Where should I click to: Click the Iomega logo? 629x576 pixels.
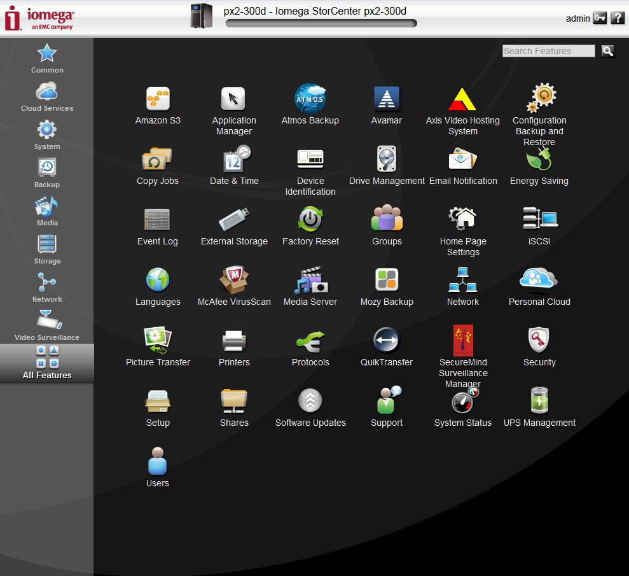coord(39,18)
